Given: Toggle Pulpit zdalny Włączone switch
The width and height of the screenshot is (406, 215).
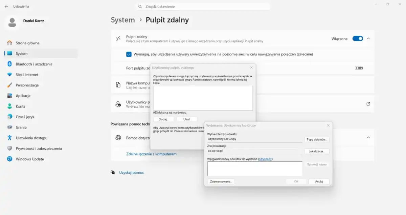Looking at the screenshot, I should tap(358, 38).
